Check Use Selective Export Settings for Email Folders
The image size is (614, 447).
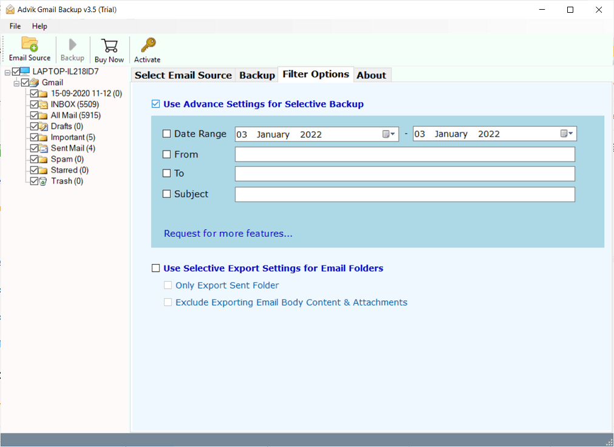click(155, 268)
